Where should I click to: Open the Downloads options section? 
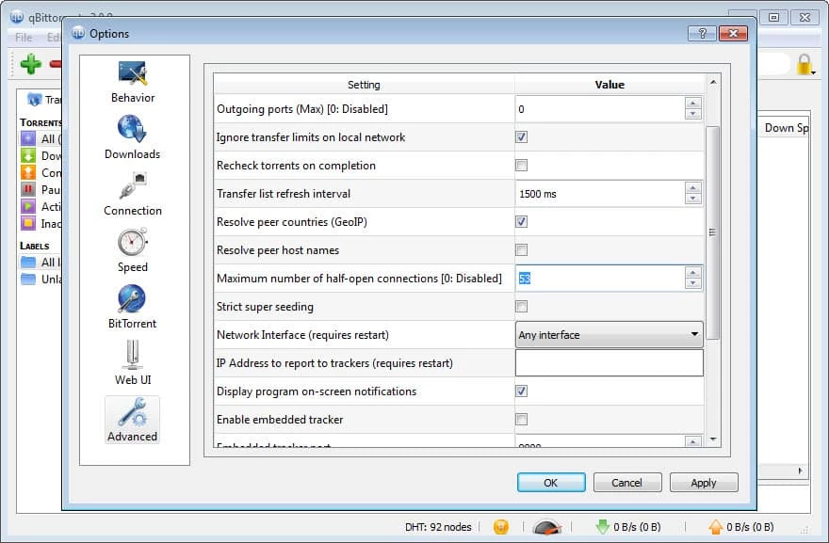pos(132,137)
